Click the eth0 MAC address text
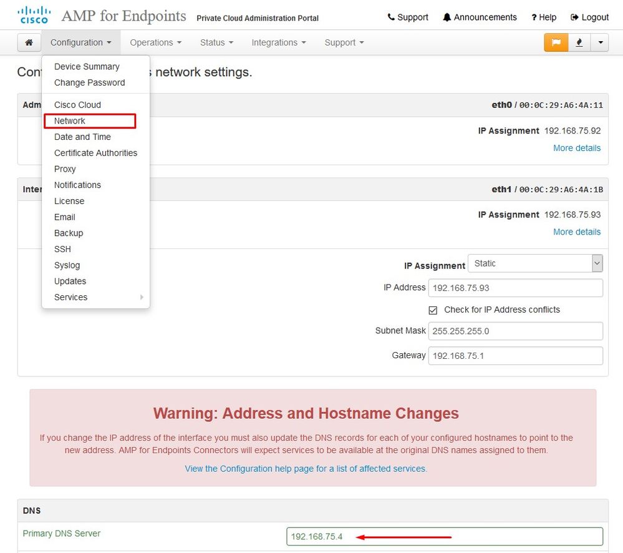Image resolution: width=623 pixels, height=553 pixels. [x=561, y=105]
